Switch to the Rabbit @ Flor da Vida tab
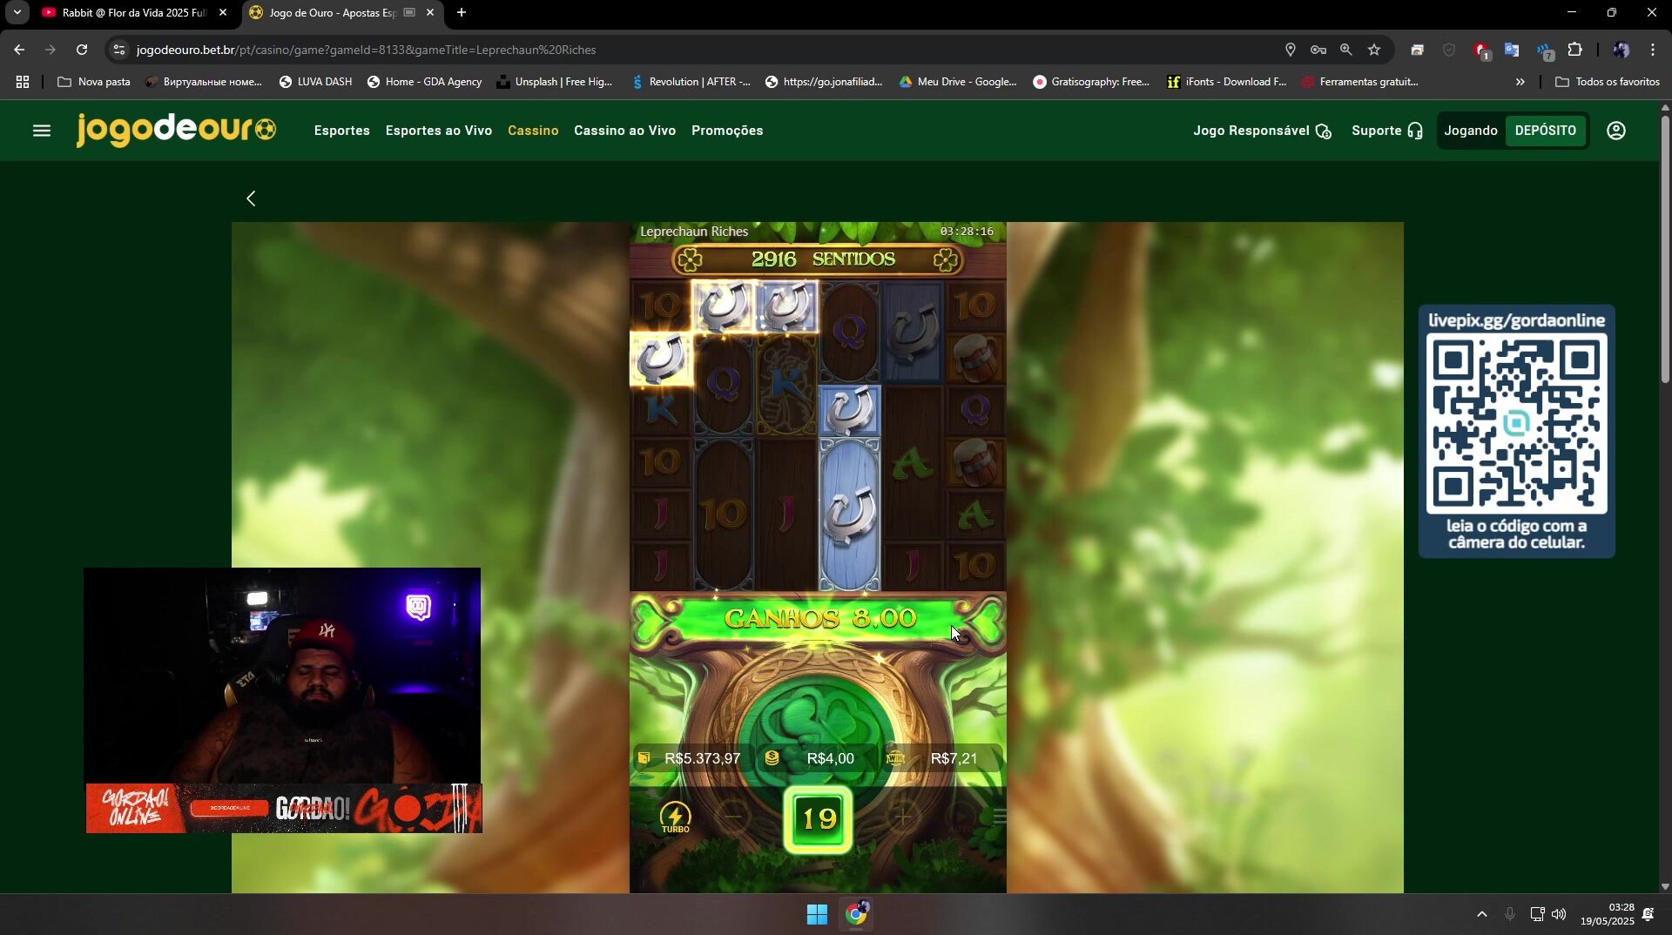This screenshot has height=935, width=1672. (x=134, y=13)
